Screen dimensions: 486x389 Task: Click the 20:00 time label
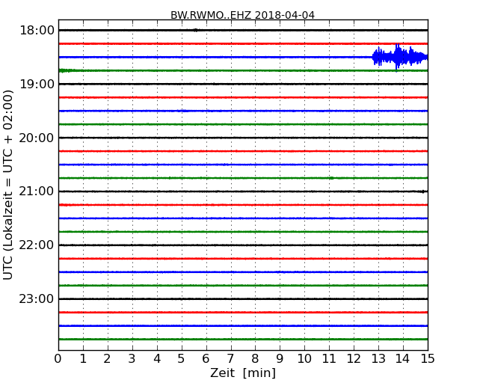tap(37, 138)
